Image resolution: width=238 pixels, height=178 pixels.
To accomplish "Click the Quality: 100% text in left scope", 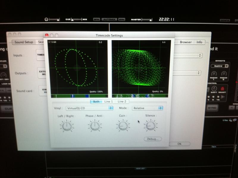I will [x=96, y=92].
